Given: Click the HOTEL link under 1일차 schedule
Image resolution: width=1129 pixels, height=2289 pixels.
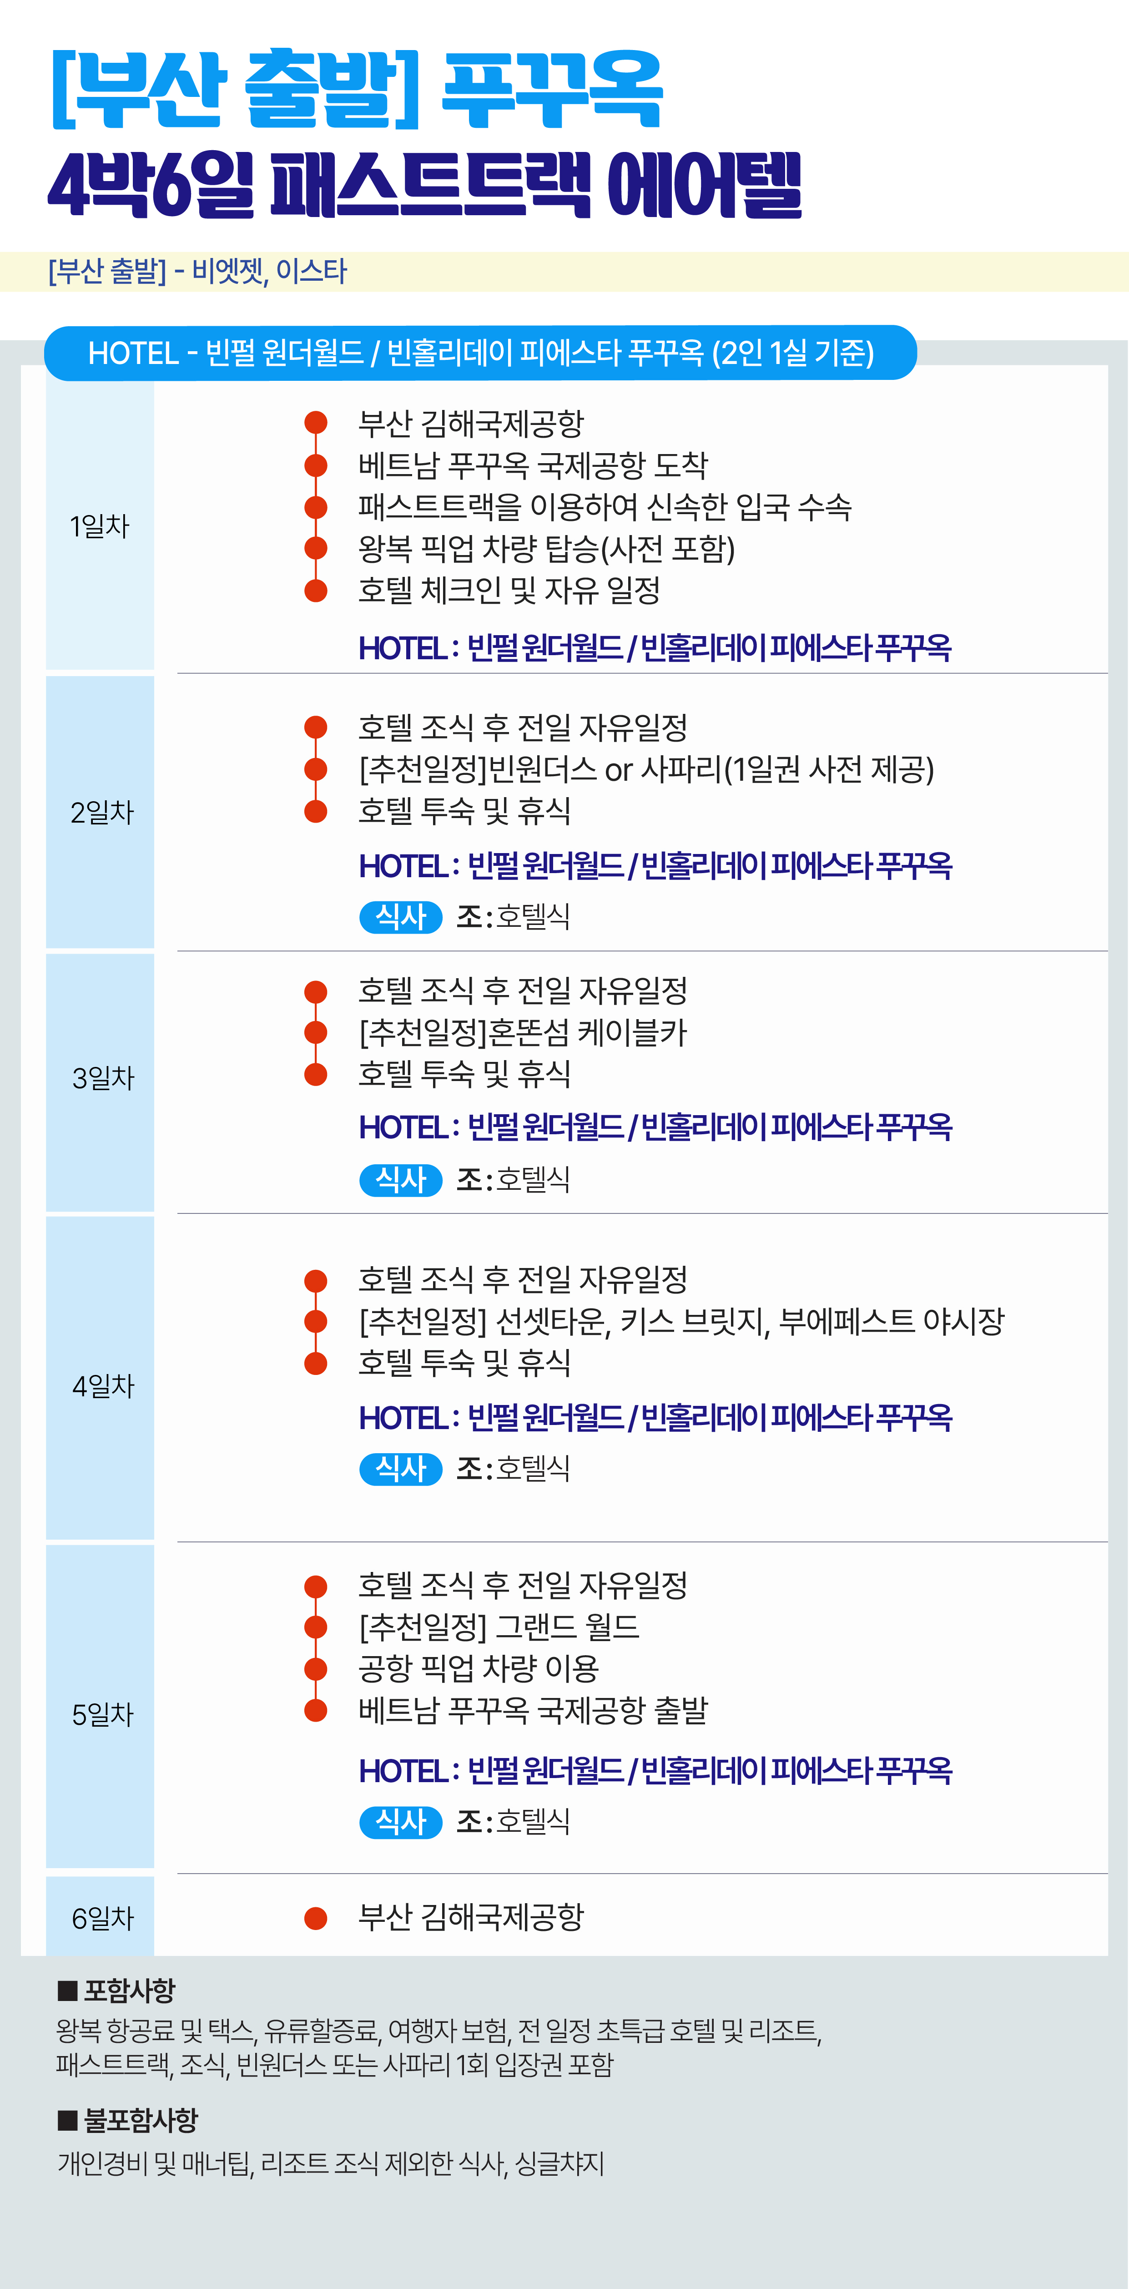Looking at the screenshot, I should (655, 648).
